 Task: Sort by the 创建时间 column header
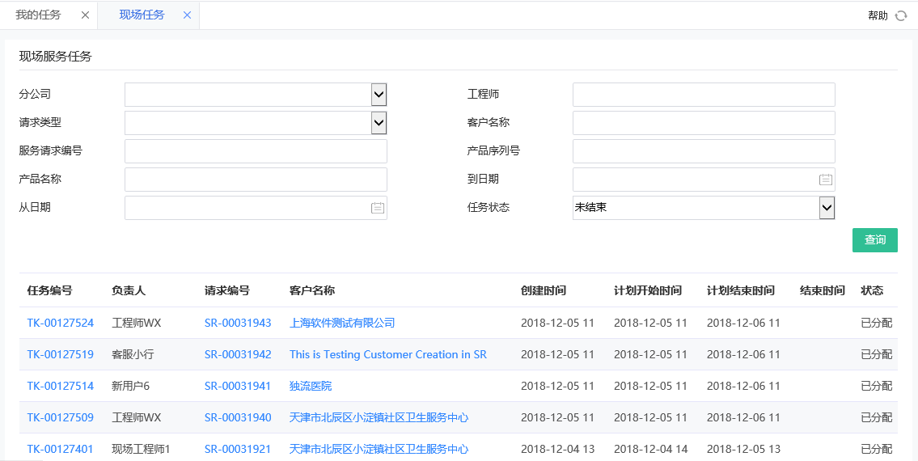point(544,290)
